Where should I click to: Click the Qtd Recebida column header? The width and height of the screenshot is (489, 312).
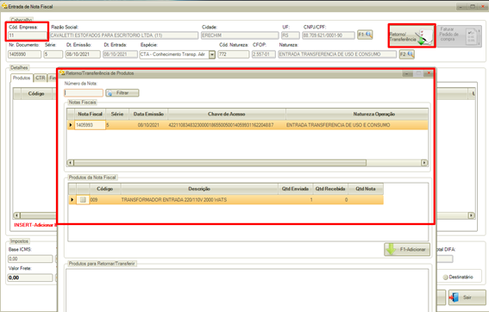[x=330, y=189]
